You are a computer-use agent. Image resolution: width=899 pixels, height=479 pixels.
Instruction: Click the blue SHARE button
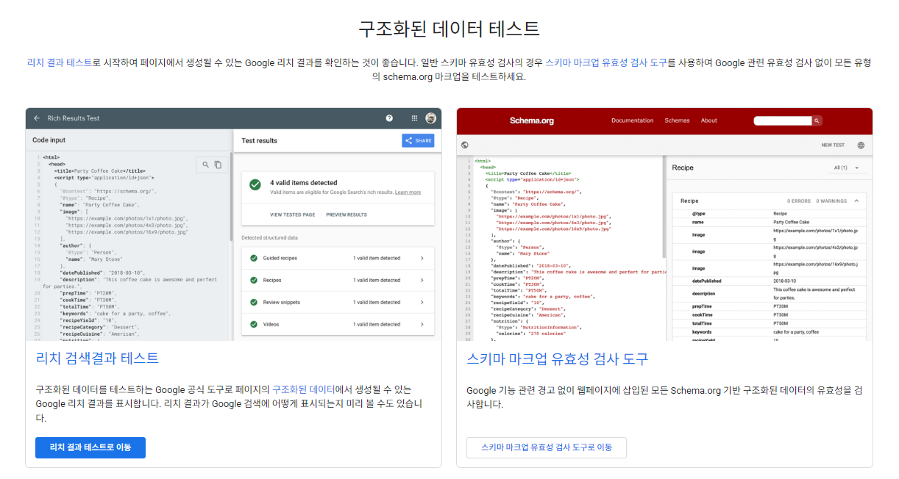point(417,141)
